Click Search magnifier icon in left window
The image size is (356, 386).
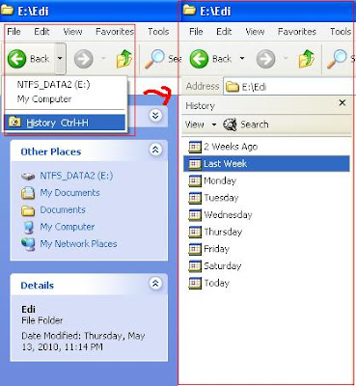[154, 59]
